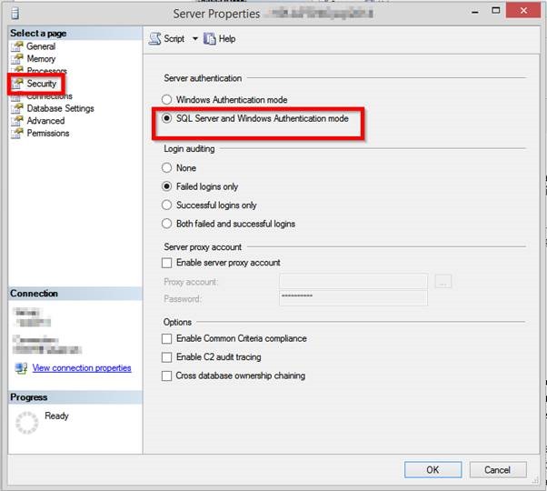547x491 pixels.
Task: Choose Failed logins only
Action: pyautogui.click(x=167, y=186)
